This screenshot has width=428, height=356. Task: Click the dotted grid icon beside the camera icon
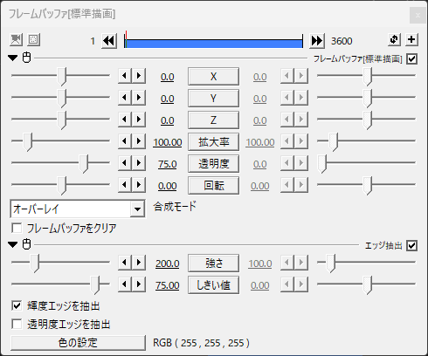pos(33,39)
